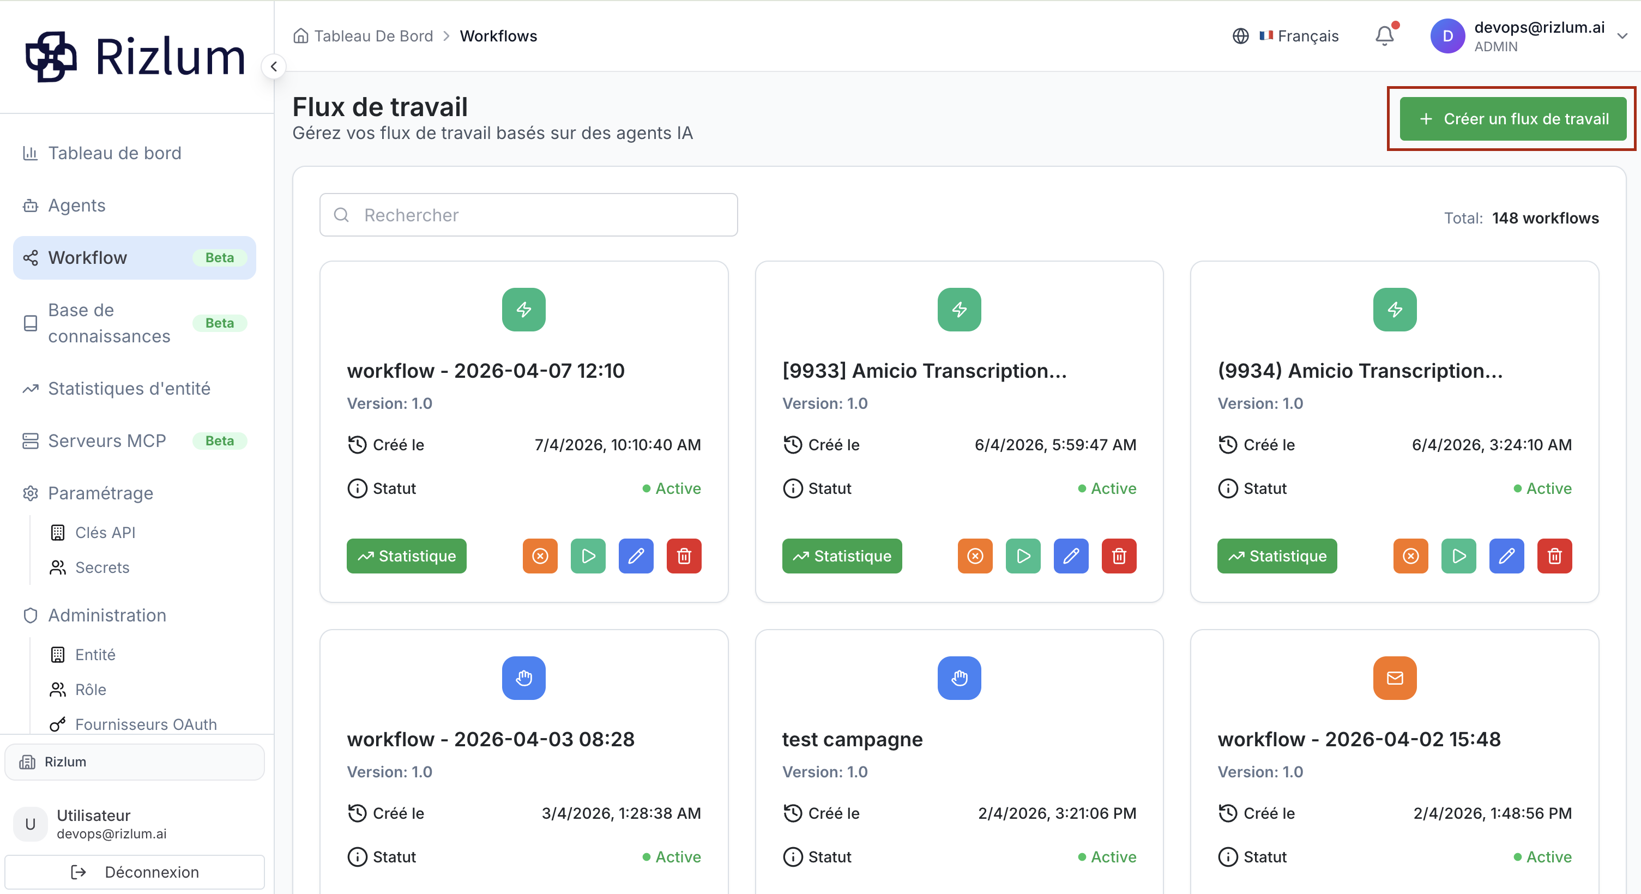Stop the (9934) Amicio Transcription workflow

1411,556
